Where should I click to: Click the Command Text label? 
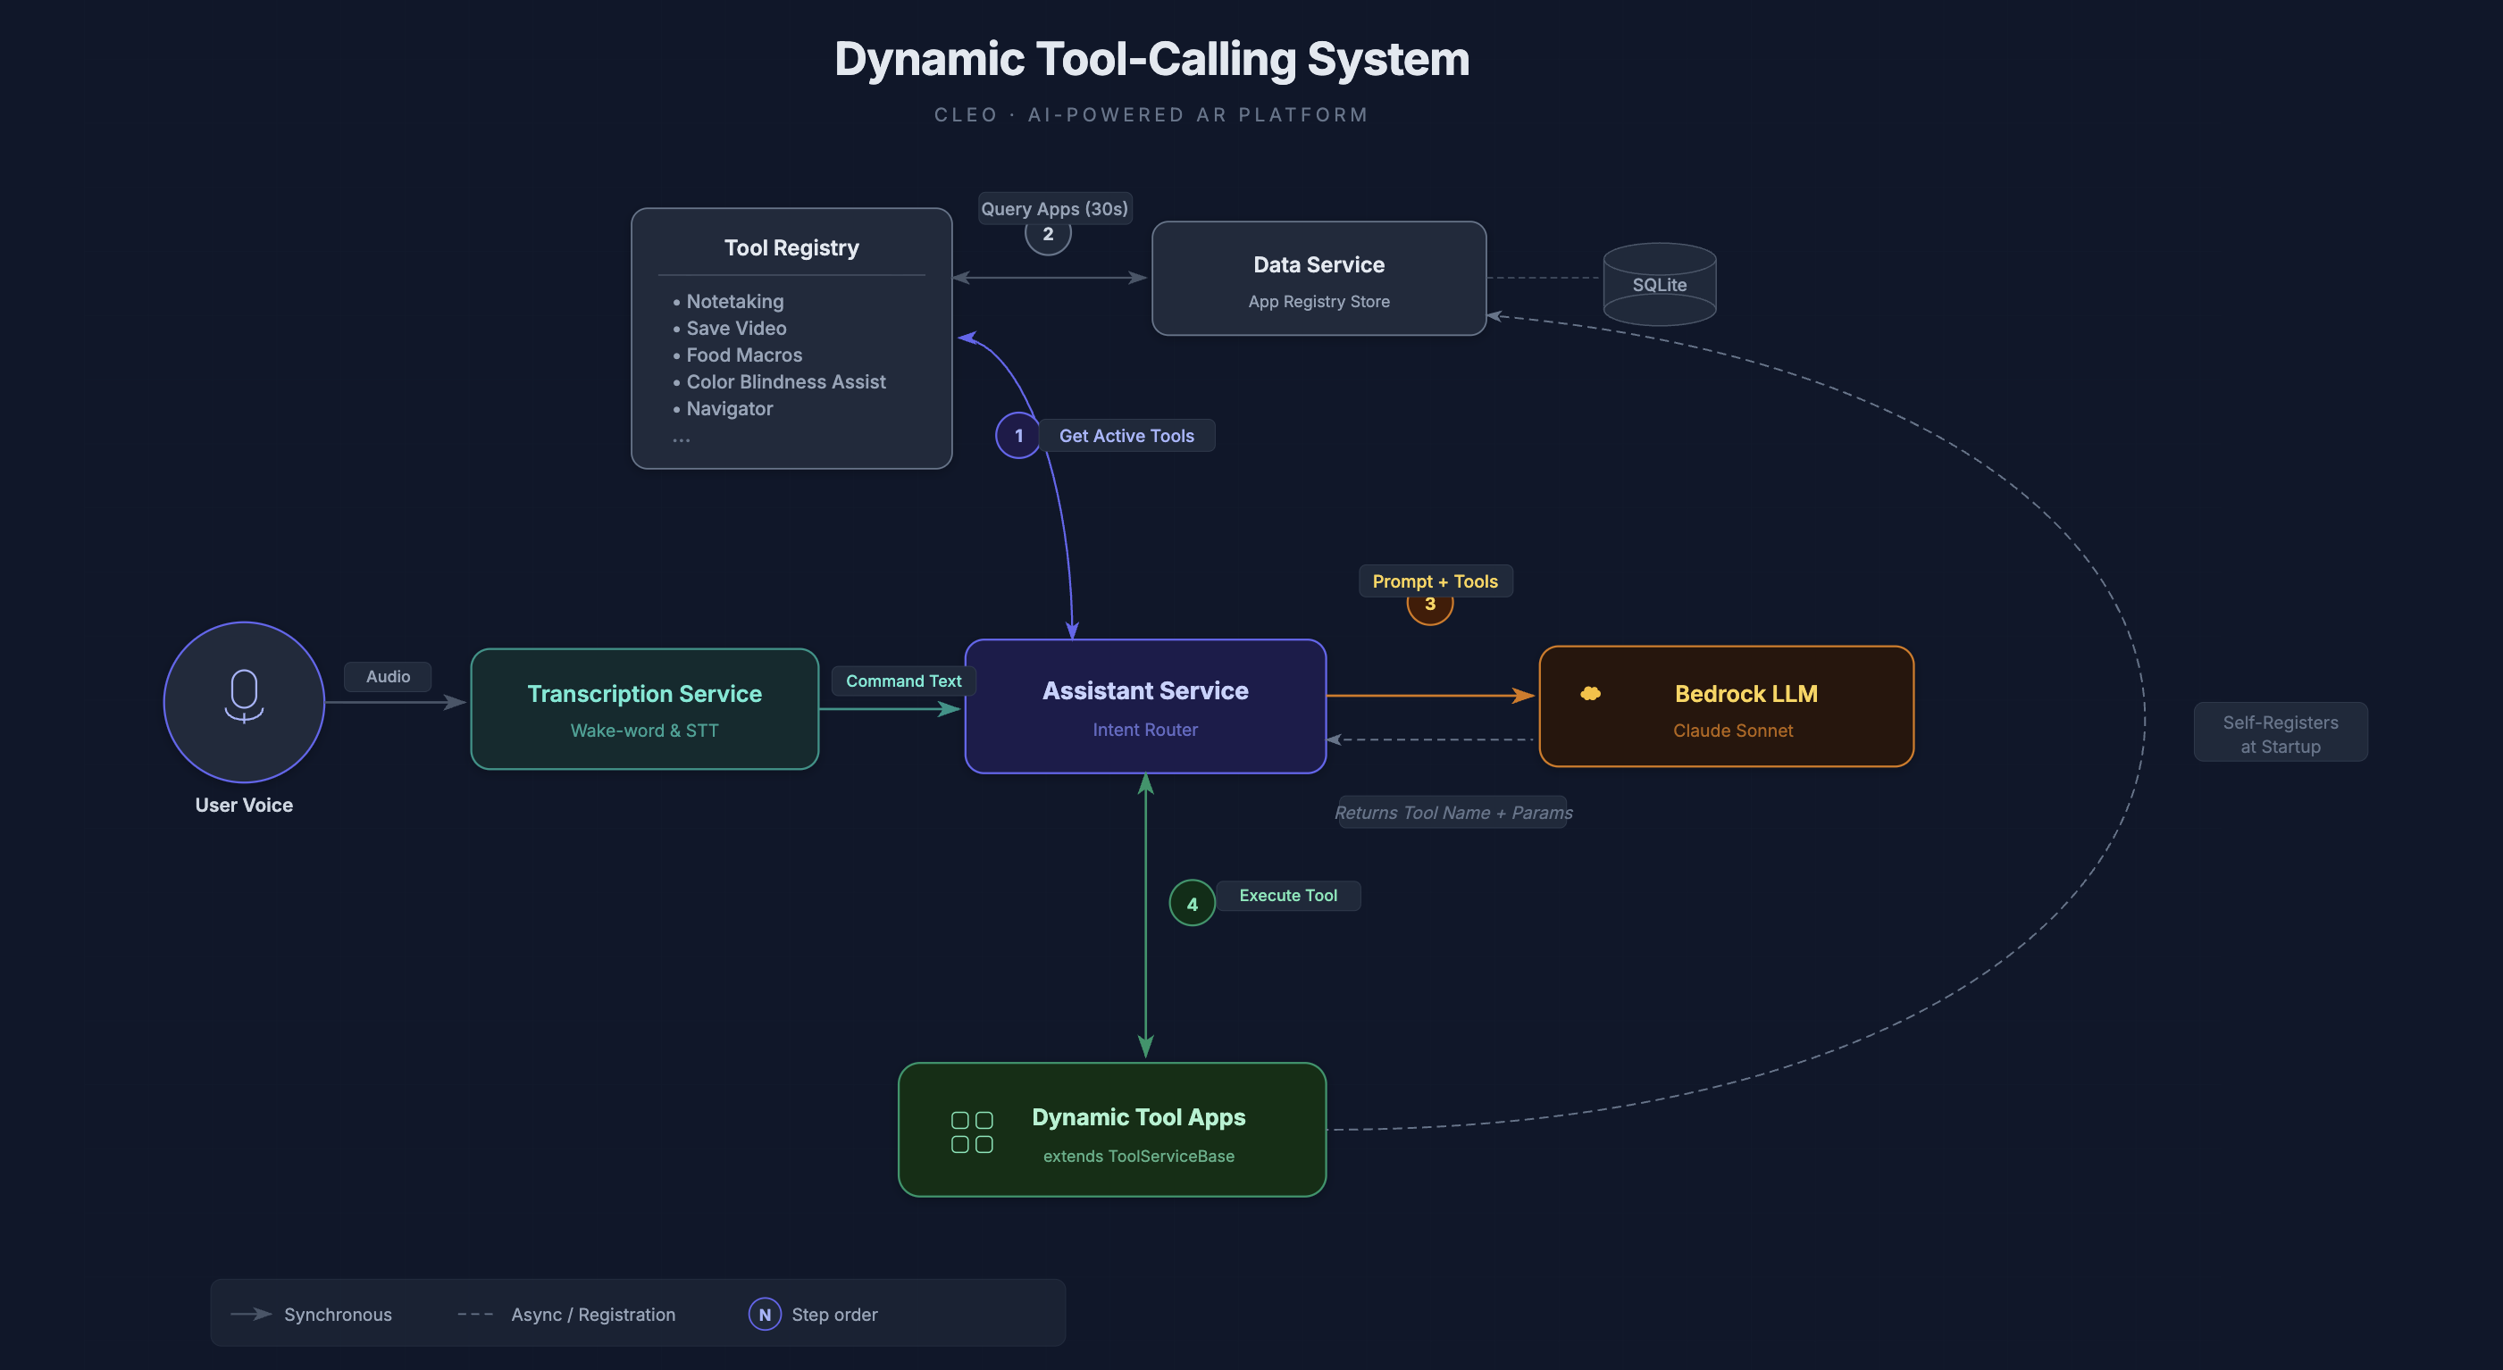pos(903,681)
